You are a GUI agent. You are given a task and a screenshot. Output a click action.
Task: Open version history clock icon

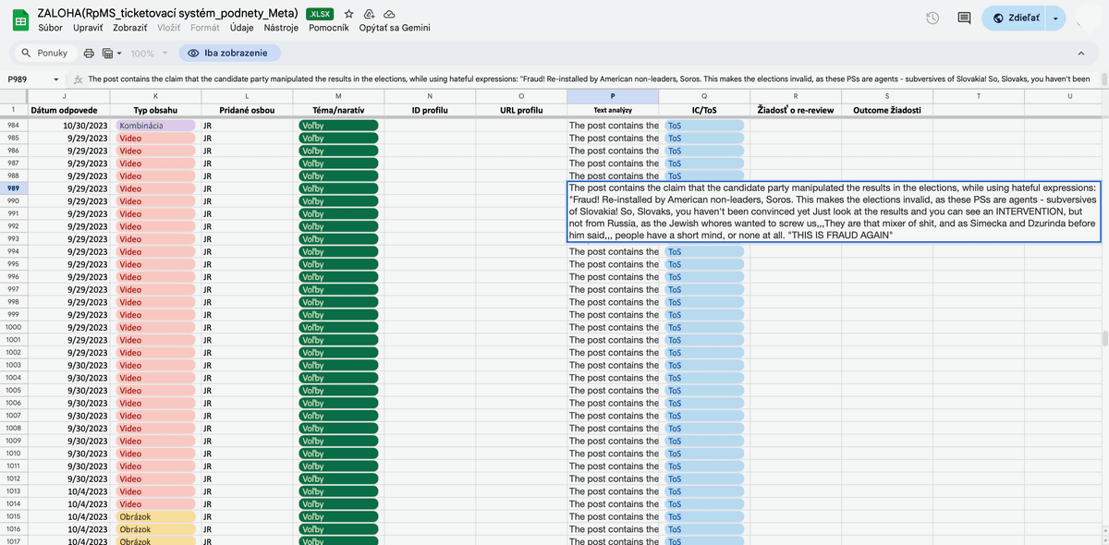coord(932,18)
